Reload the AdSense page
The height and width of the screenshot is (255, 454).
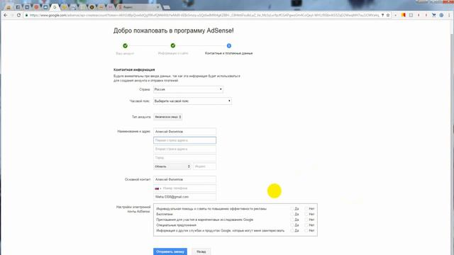(x=19, y=15)
